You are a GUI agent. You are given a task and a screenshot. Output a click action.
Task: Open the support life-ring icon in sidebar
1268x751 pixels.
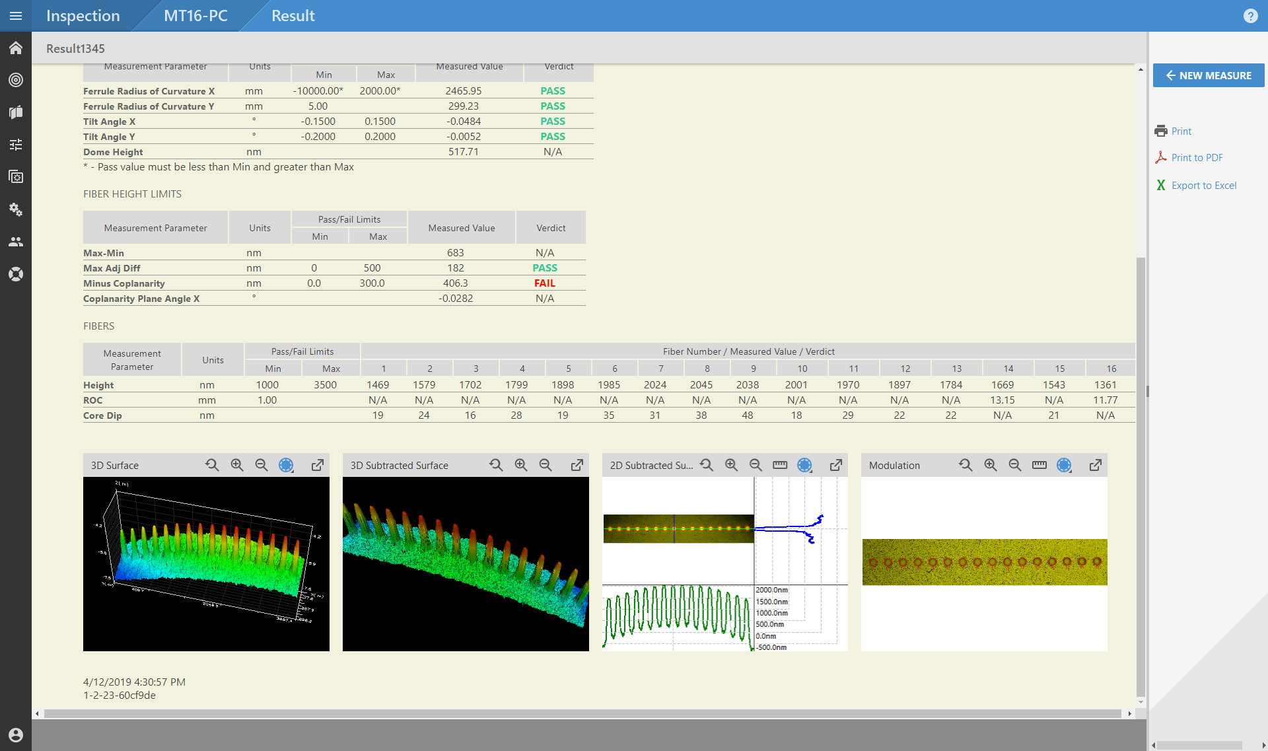(x=16, y=273)
